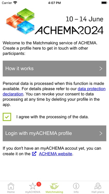Viewport: 109px width, 194px height.
Task: Follow the ACHEMA website link
Action: point(56,154)
